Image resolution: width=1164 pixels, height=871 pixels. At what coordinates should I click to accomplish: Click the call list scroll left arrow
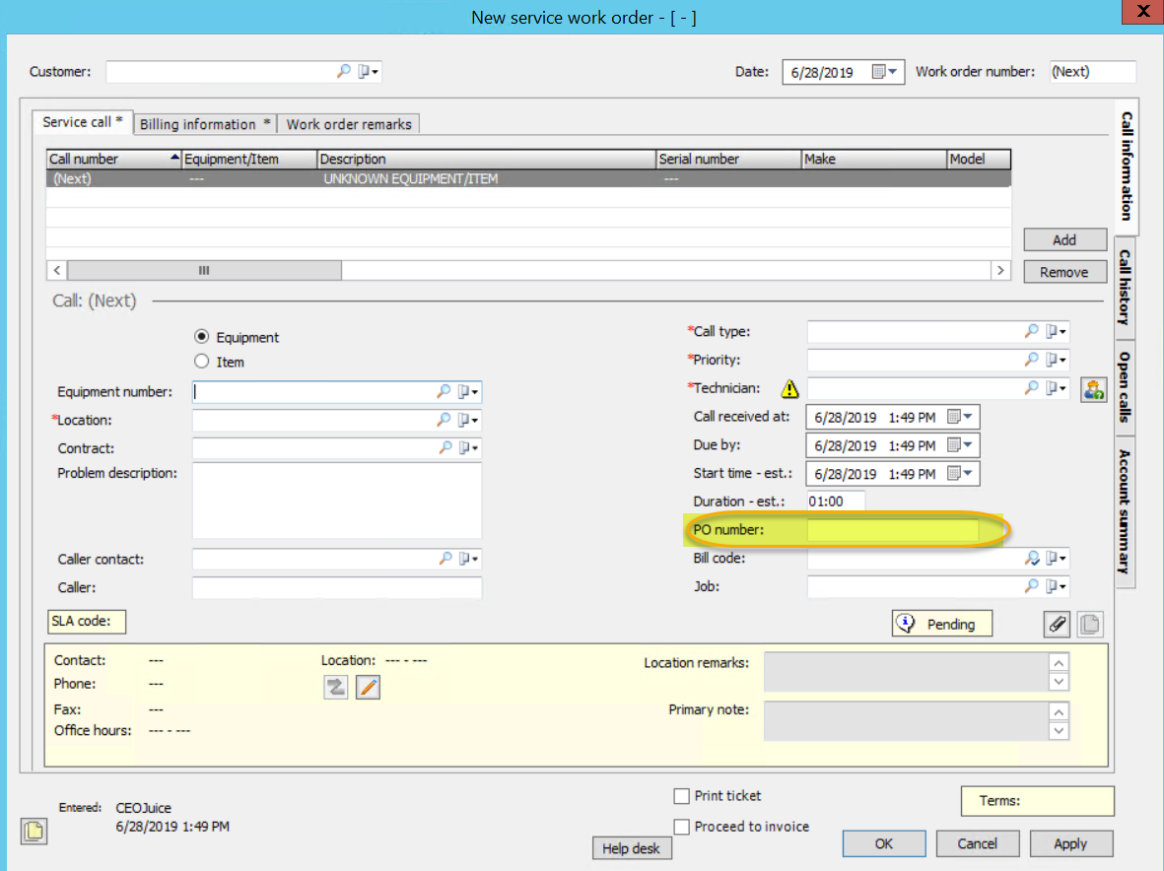tap(57, 270)
